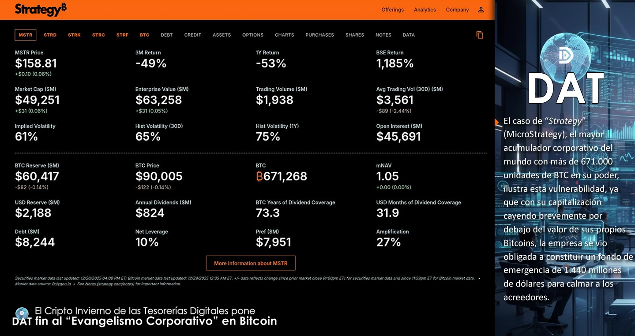Open the PURCHASES tab
This screenshot has height=336, width=635.
click(319, 35)
